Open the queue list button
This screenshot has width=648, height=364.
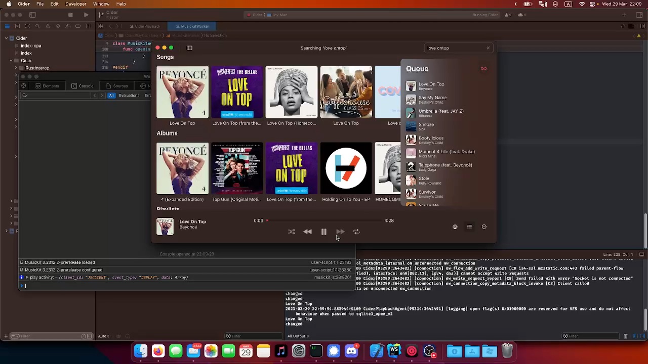pos(469,227)
